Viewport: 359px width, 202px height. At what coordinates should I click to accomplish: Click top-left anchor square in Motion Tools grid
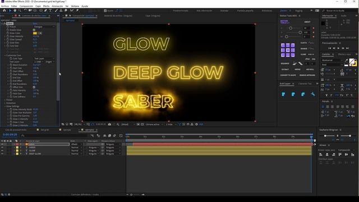(x=283, y=45)
